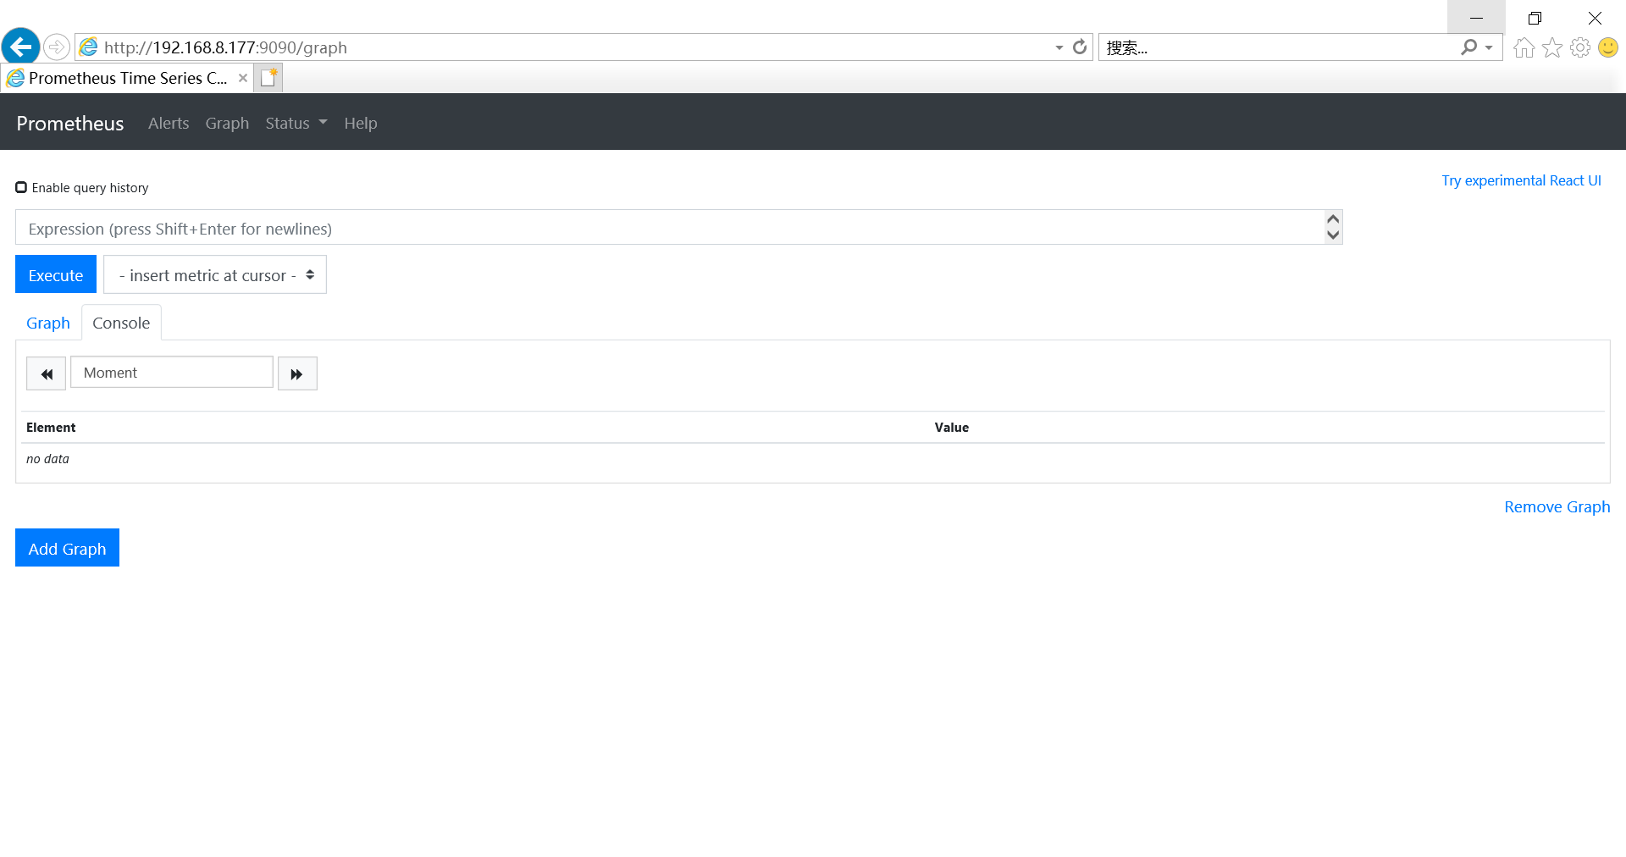This screenshot has width=1626, height=857.
Task: Expand search provider dropdown arrow
Action: tap(1489, 47)
